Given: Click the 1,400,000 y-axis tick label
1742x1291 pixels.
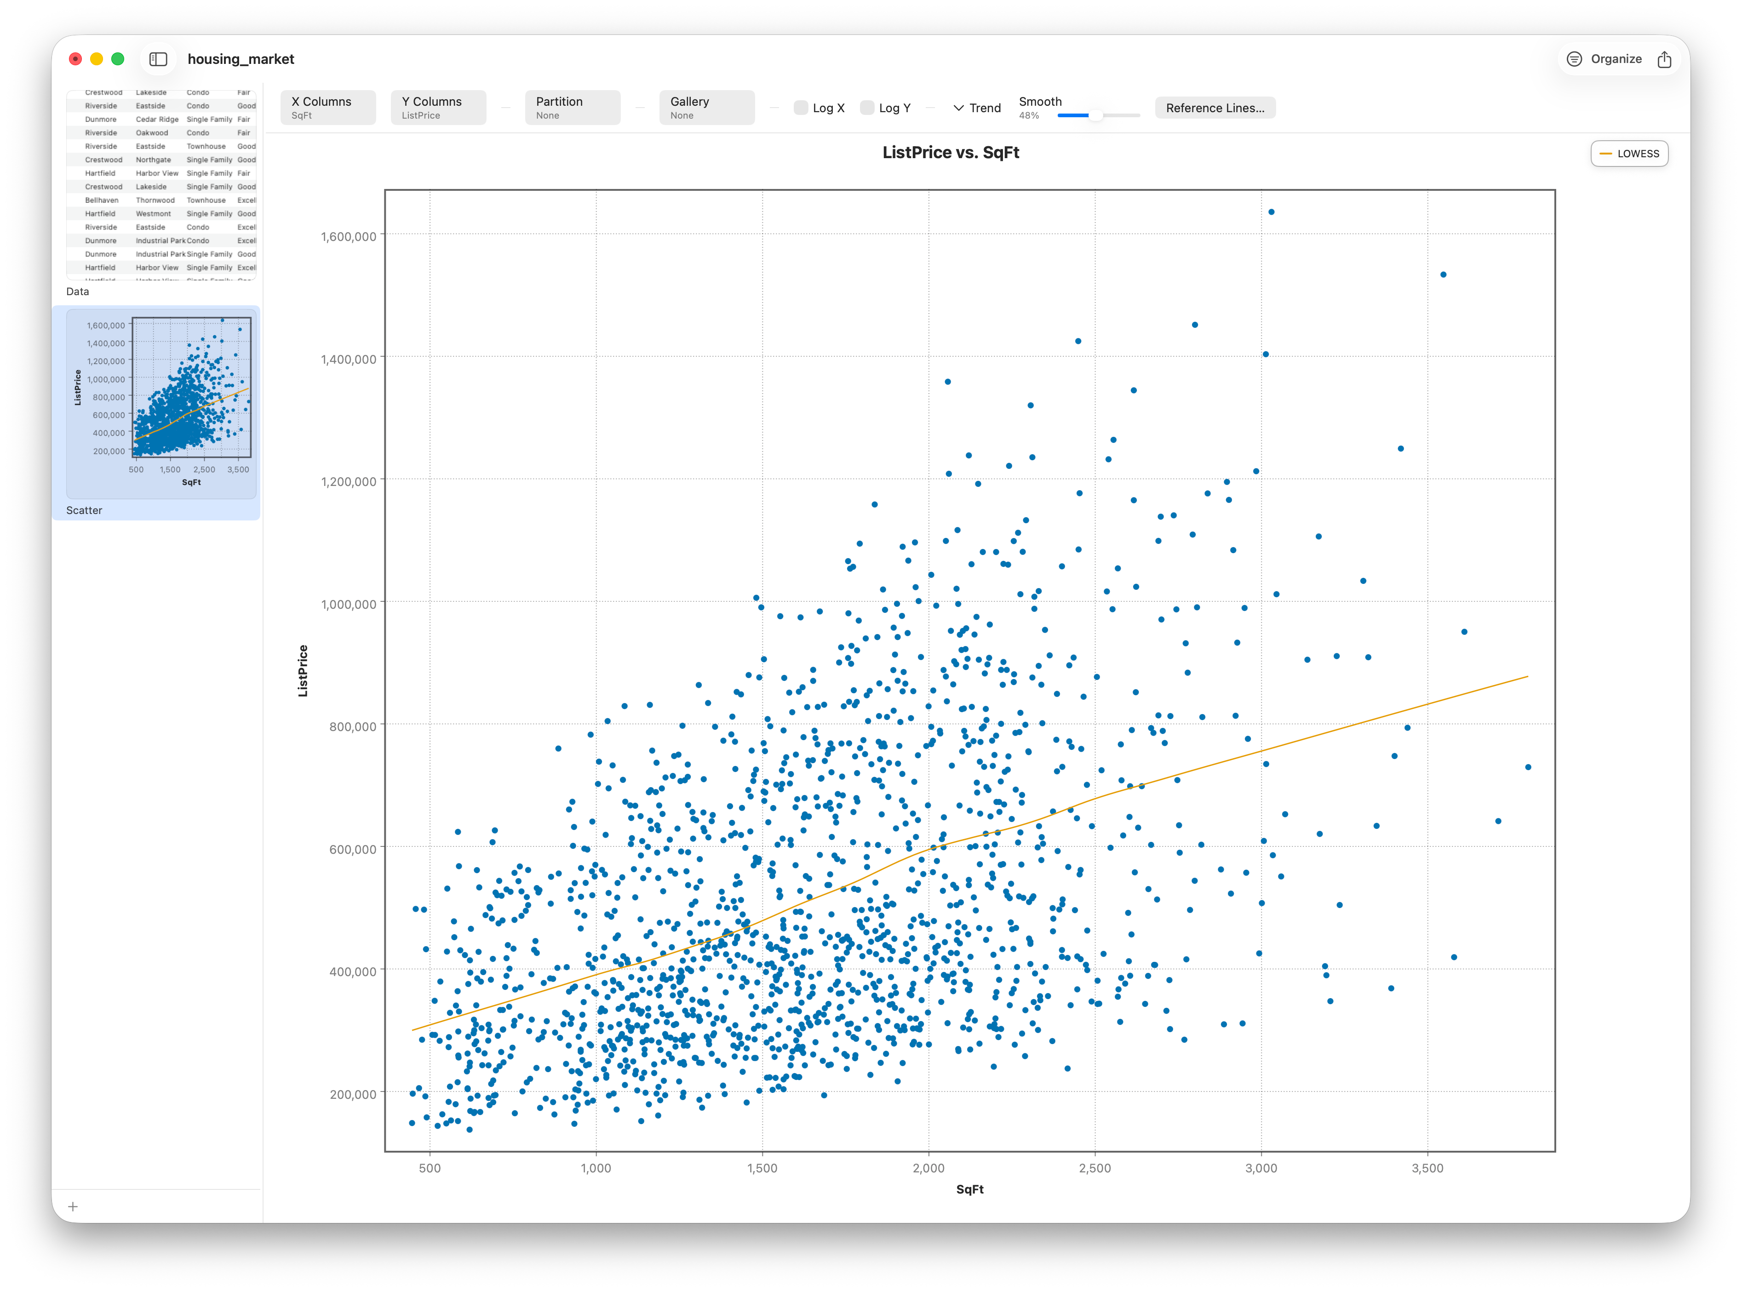Looking at the screenshot, I should pyautogui.click(x=349, y=360).
